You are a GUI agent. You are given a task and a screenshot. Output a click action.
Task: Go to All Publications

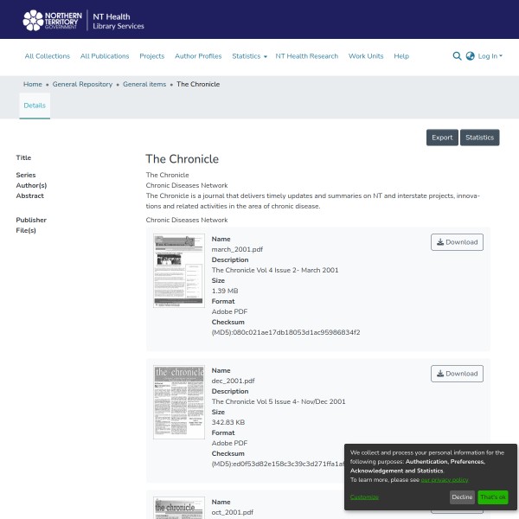(x=105, y=56)
